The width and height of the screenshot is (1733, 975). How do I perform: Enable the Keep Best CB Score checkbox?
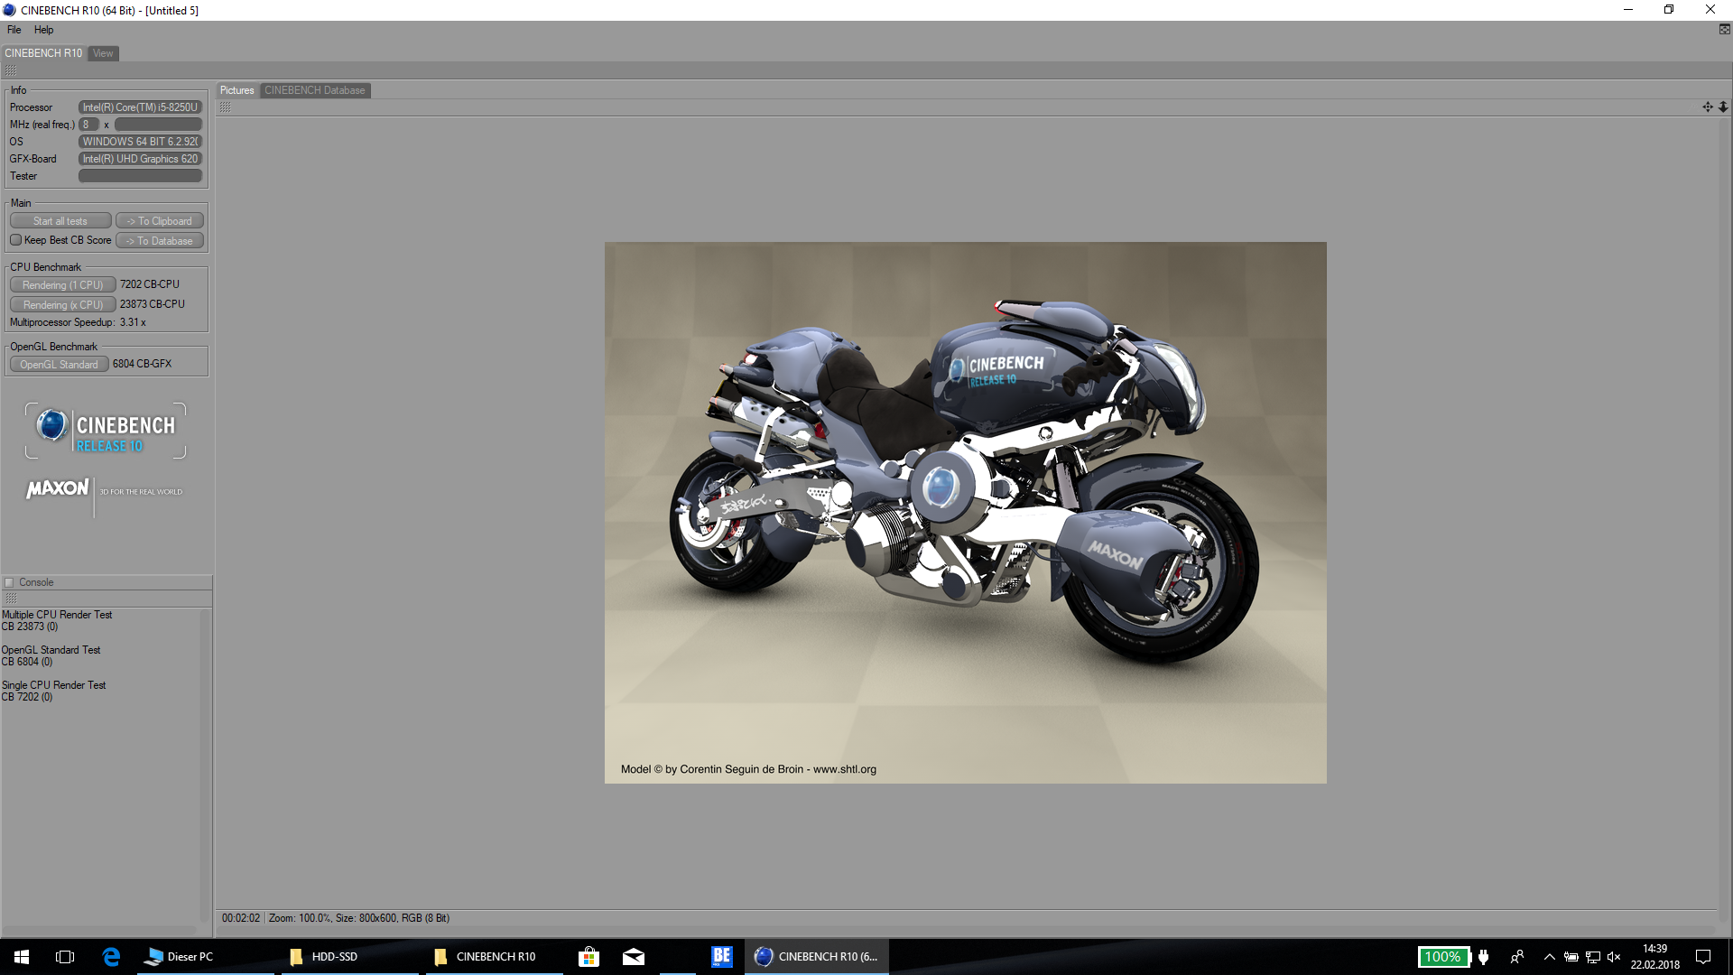point(16,240)
